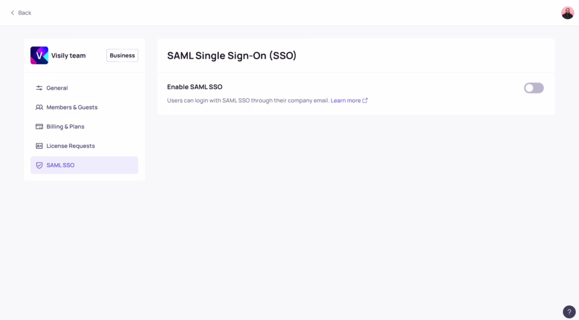Click the License Requests ID card icon

tap(39, 146)
